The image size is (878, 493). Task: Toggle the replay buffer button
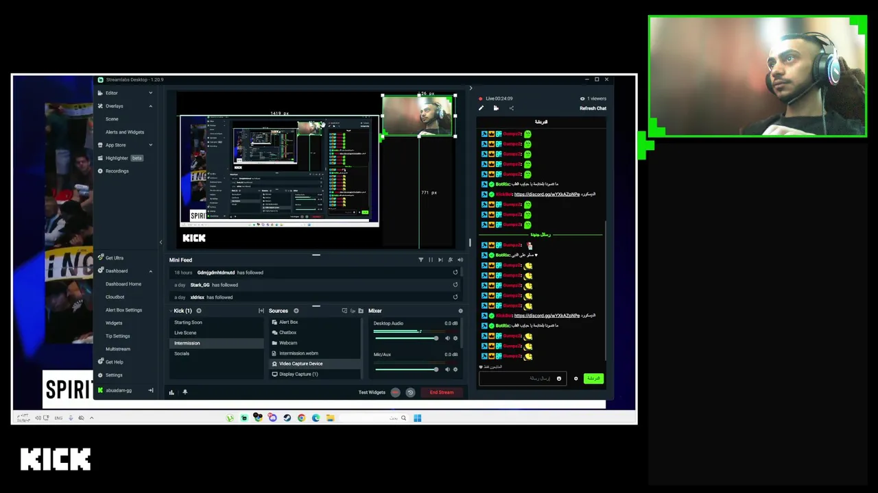[410, 392]
